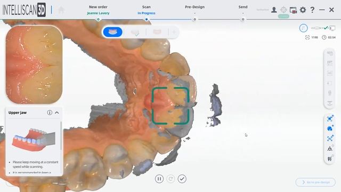Go to Pre-Design step

point(194,7)
